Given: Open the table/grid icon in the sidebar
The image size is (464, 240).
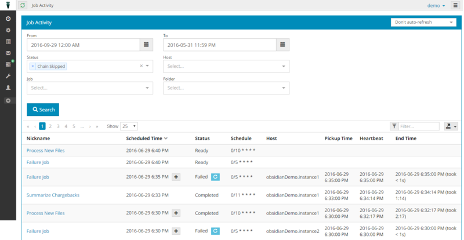Looking at the screenshot, I should point(8,42).
